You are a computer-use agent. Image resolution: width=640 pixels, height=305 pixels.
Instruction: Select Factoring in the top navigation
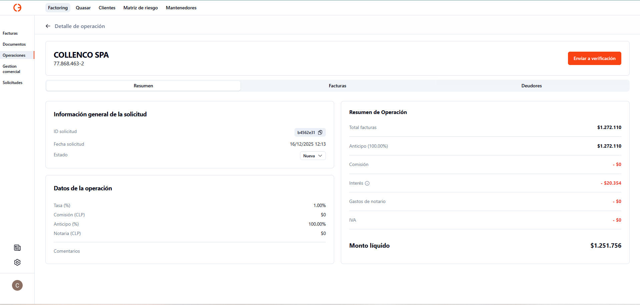(58, 8)
